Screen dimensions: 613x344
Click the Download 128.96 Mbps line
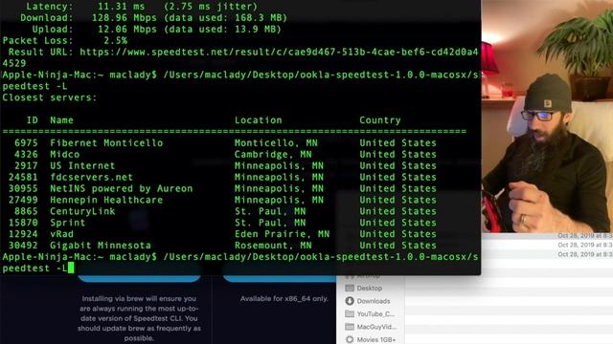click(153, 18)
